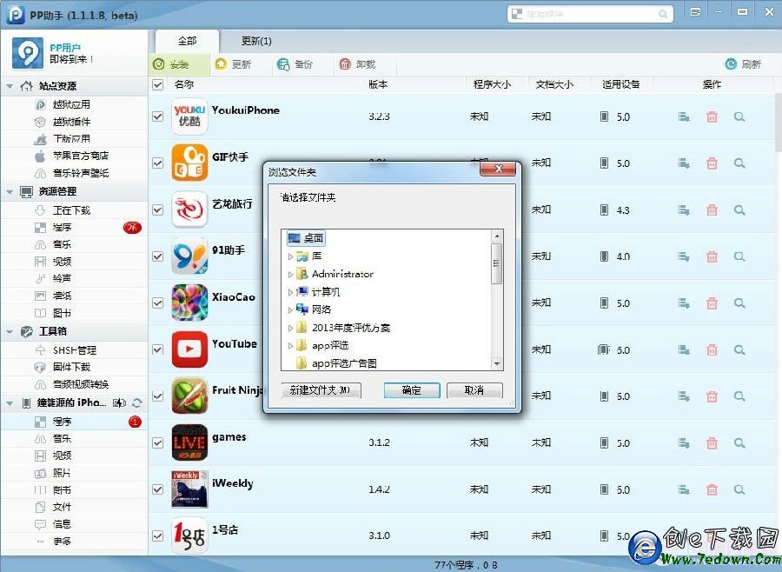Delete YoukuiPhone with its trash icon

(x=712, y=116)
